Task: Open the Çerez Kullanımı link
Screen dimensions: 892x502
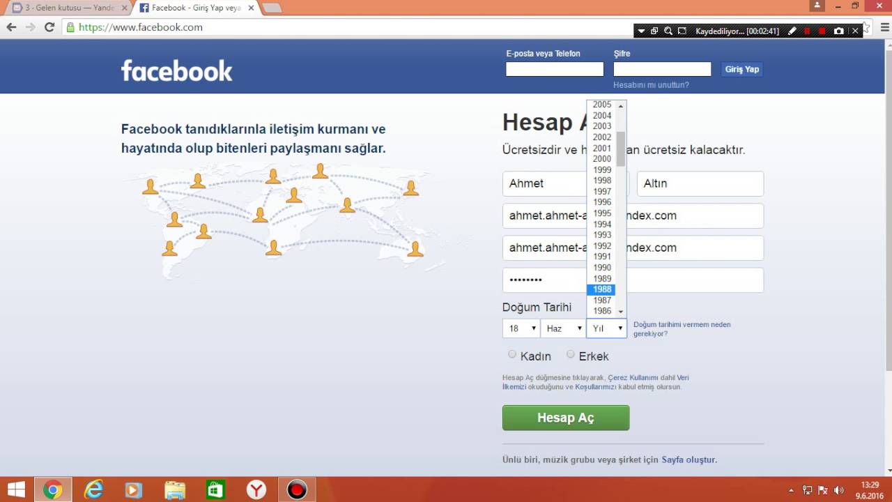Action: (633, 377)
